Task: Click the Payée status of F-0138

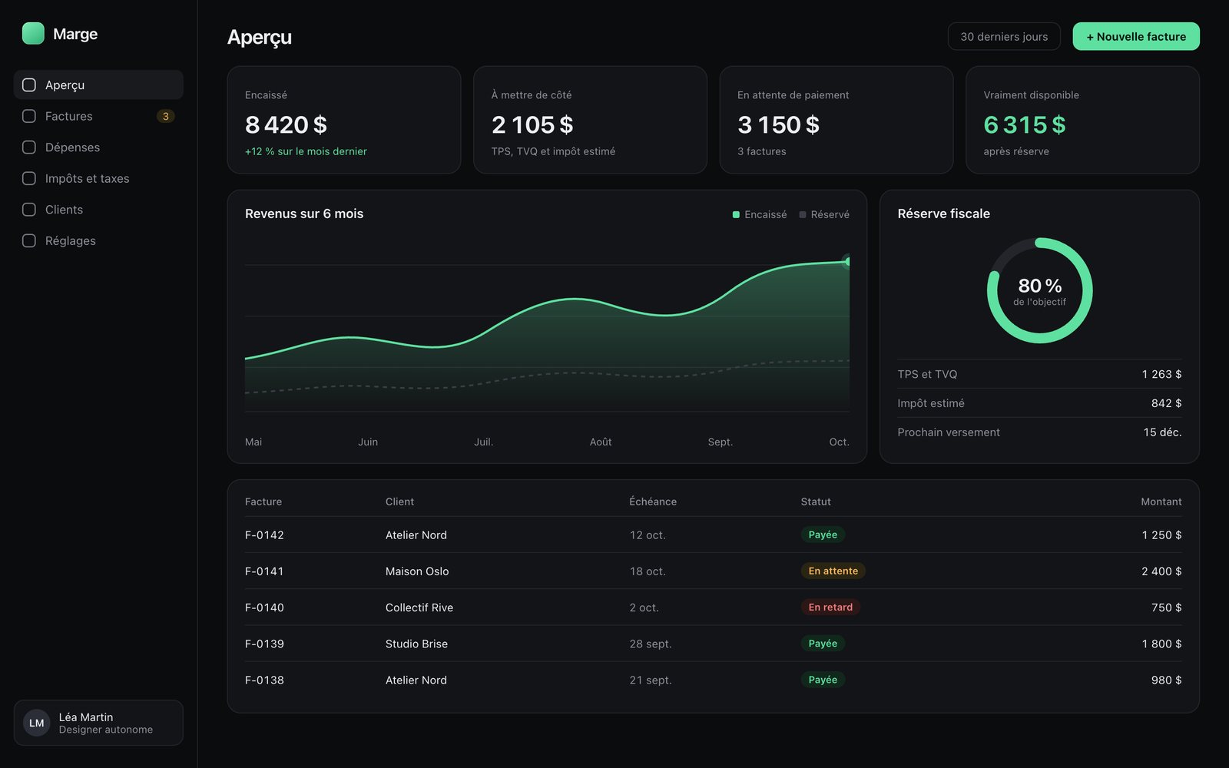Action: pos(823,680)
